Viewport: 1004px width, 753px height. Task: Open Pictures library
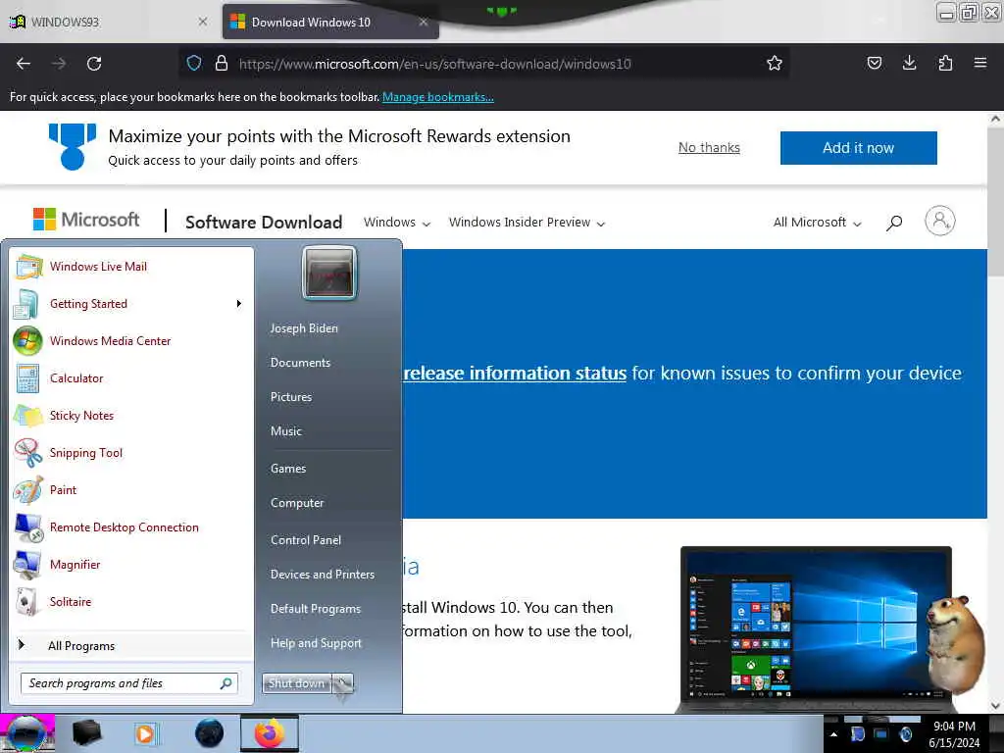pos(290,397)
